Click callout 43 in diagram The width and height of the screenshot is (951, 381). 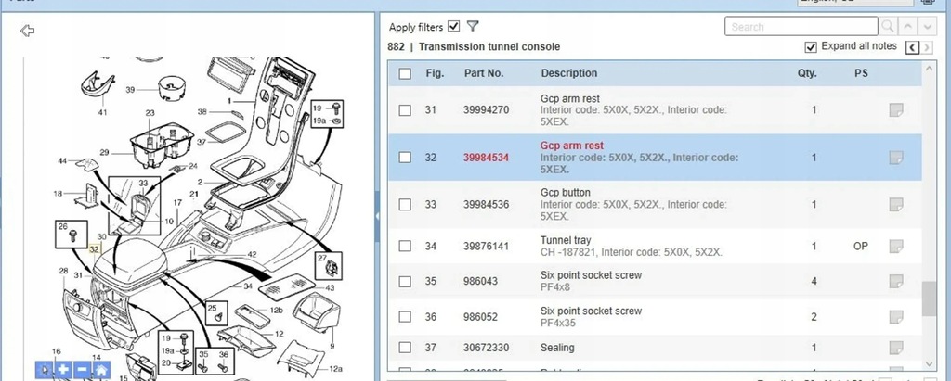coord(330,287)
